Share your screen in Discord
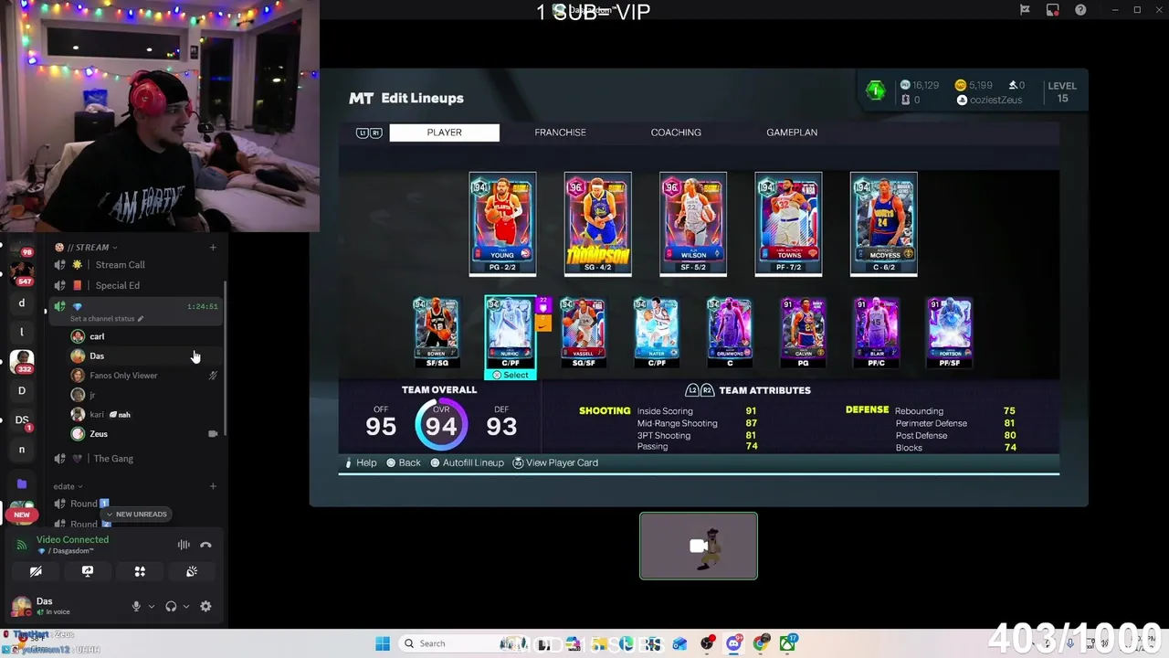This screenshot has height=658, width=1169. (x=88, y=571)
